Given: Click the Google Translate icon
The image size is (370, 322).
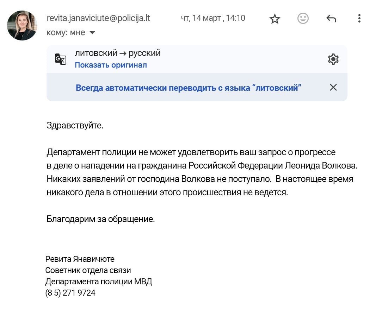Looking at the screenshot, I should (x=61, y=59).
